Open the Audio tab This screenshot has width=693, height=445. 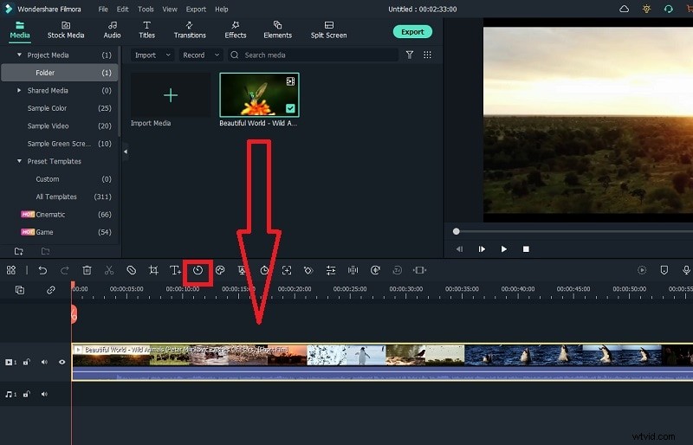coord(113,30)
